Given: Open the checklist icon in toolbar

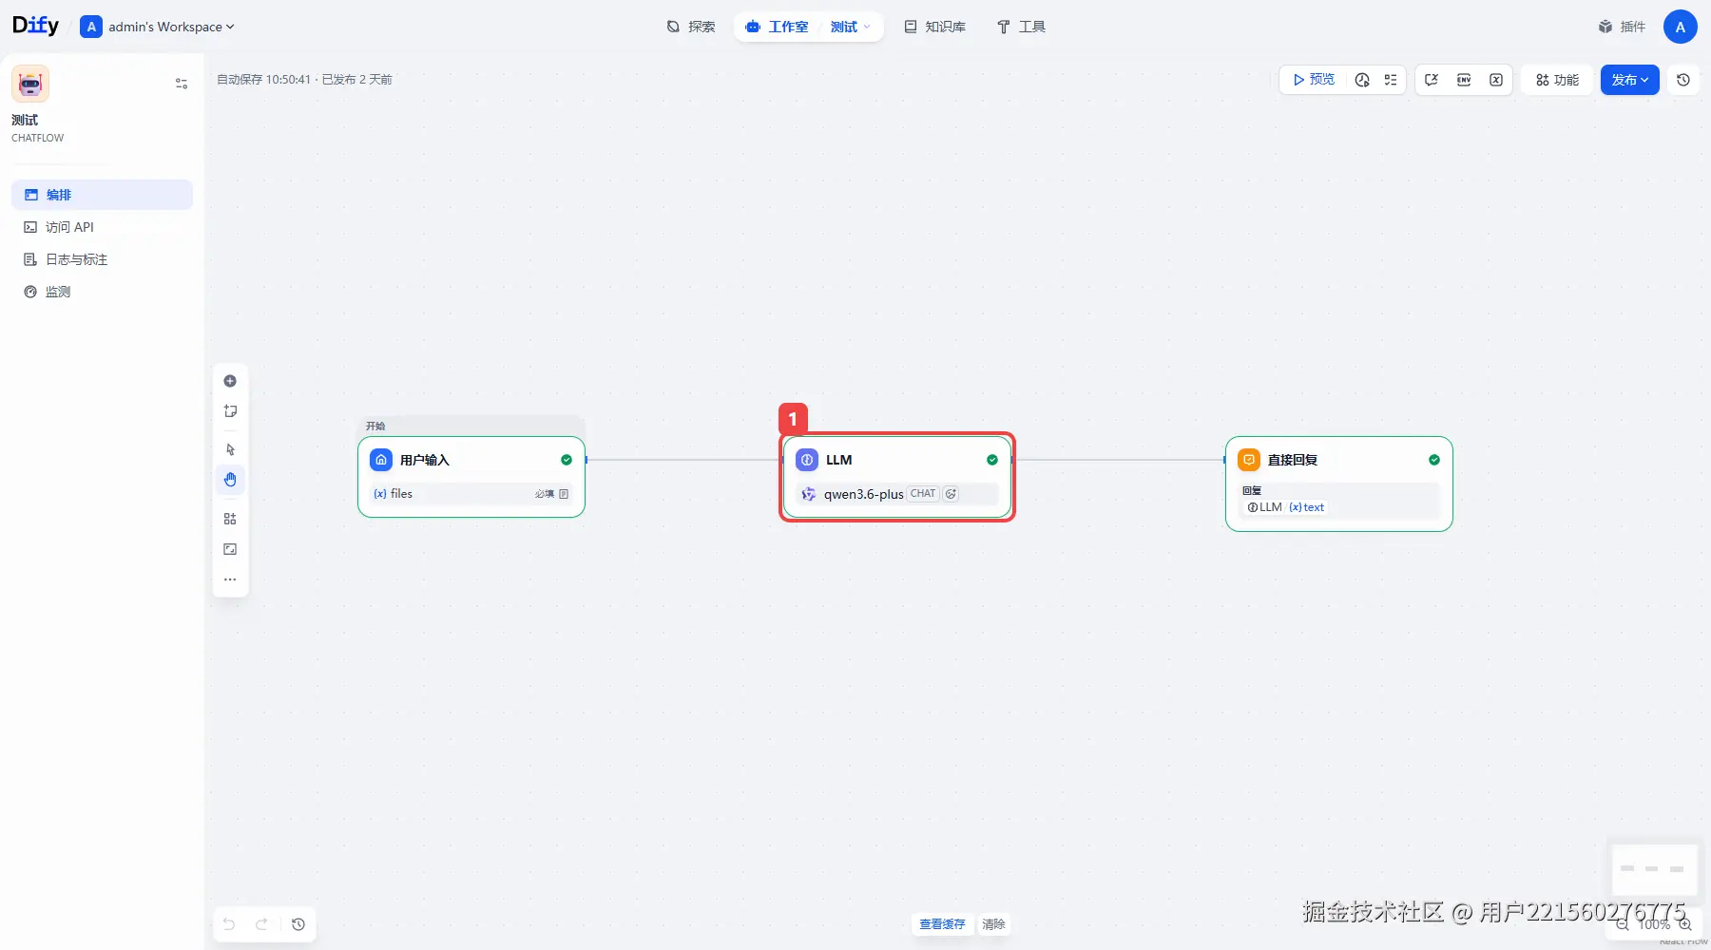Looking at the screenshot, I should 1391,80.
